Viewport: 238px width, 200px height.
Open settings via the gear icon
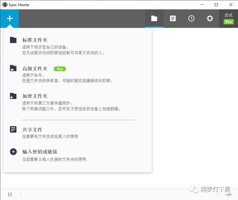[x=210, y=18]
